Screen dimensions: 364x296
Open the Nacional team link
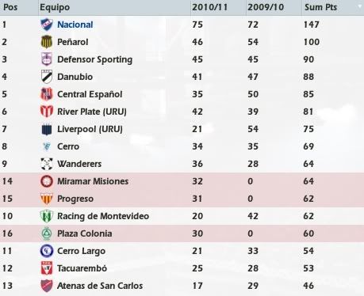tap(75, 25)
